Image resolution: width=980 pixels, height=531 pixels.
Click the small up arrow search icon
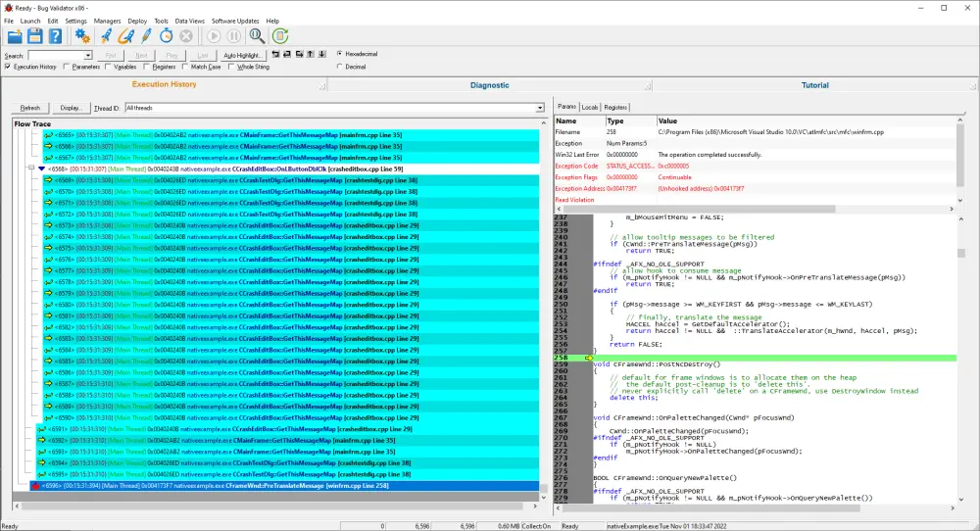311,54
